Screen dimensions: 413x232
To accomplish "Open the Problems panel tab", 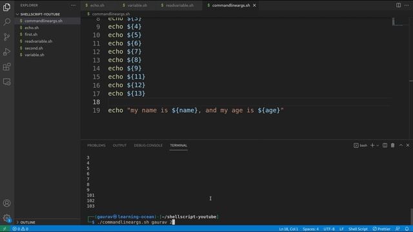I will (x=96, y=146).
